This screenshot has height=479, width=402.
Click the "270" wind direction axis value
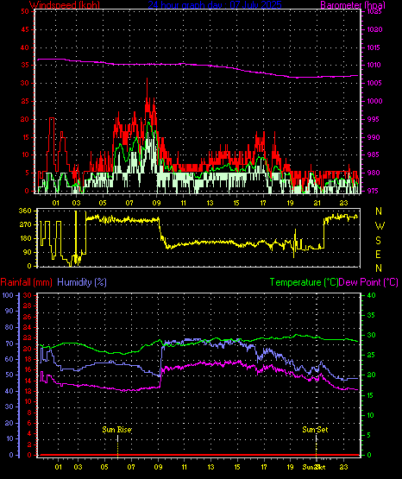click(25, 224)
